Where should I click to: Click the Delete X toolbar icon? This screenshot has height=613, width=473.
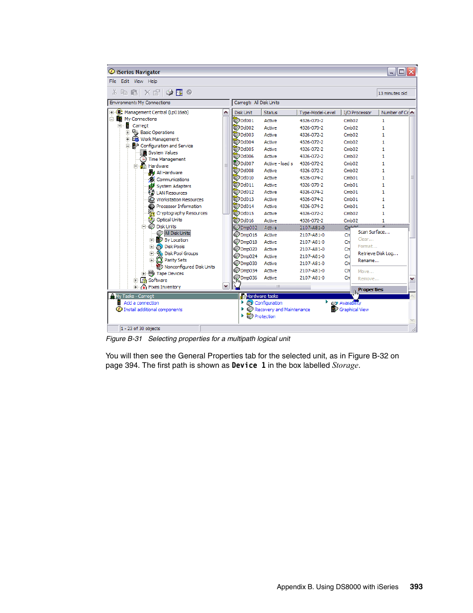147,92
